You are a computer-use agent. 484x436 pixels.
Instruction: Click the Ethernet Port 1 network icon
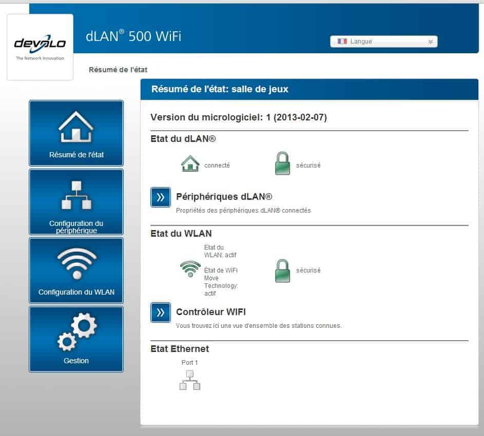[190, 380]
